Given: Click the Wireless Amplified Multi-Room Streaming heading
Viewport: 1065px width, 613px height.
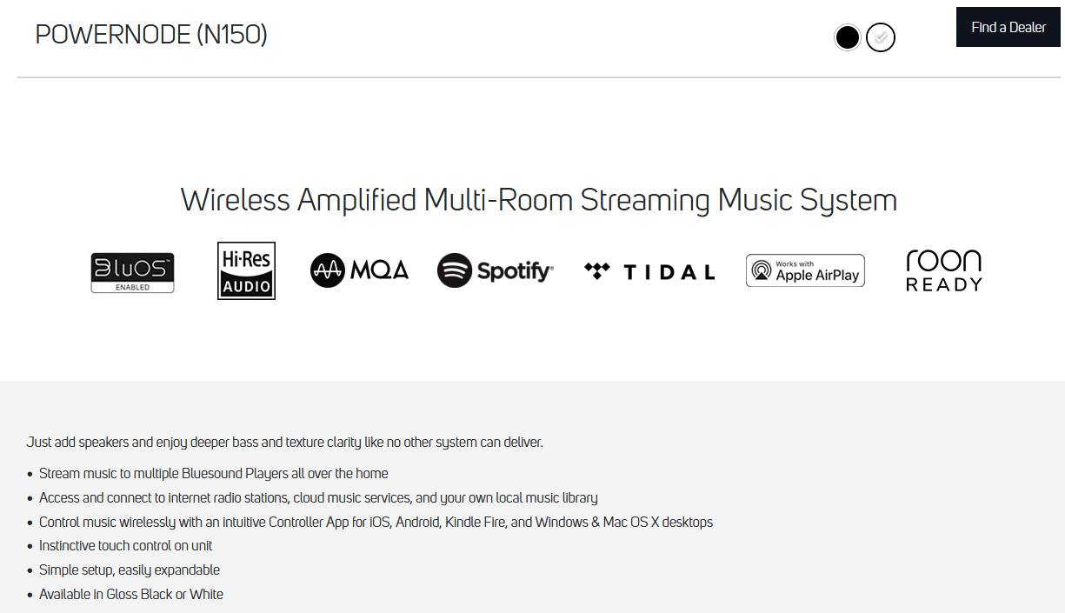Looking at the screenshot, I should pyautogui.click(x=538, y=200).
